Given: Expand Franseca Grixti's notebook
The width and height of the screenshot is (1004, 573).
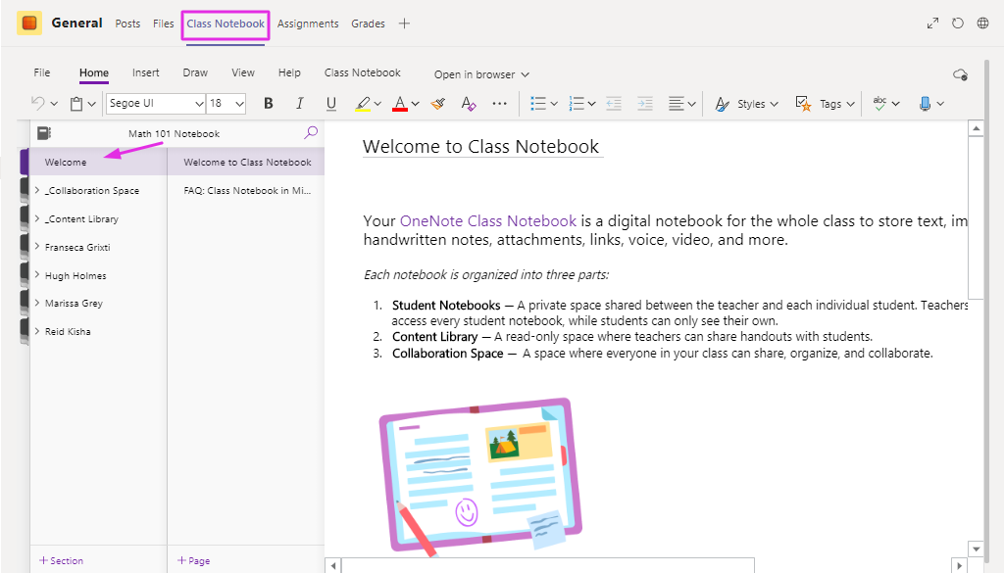Looking at the screenshot, I should [36, 246].
